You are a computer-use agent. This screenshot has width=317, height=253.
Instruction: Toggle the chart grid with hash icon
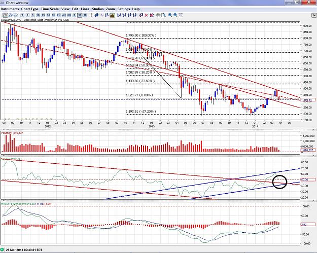click(97, 15)
